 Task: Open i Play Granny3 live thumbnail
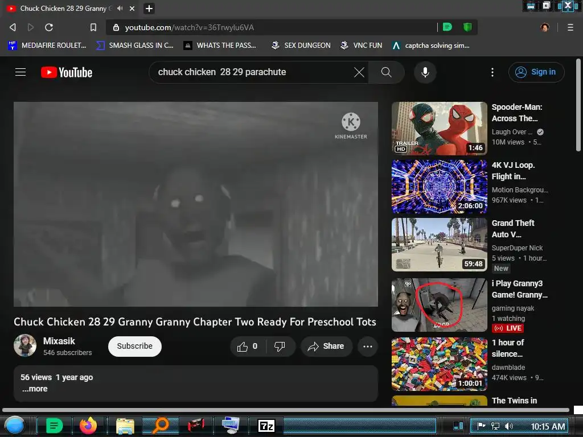pos(439,305)
